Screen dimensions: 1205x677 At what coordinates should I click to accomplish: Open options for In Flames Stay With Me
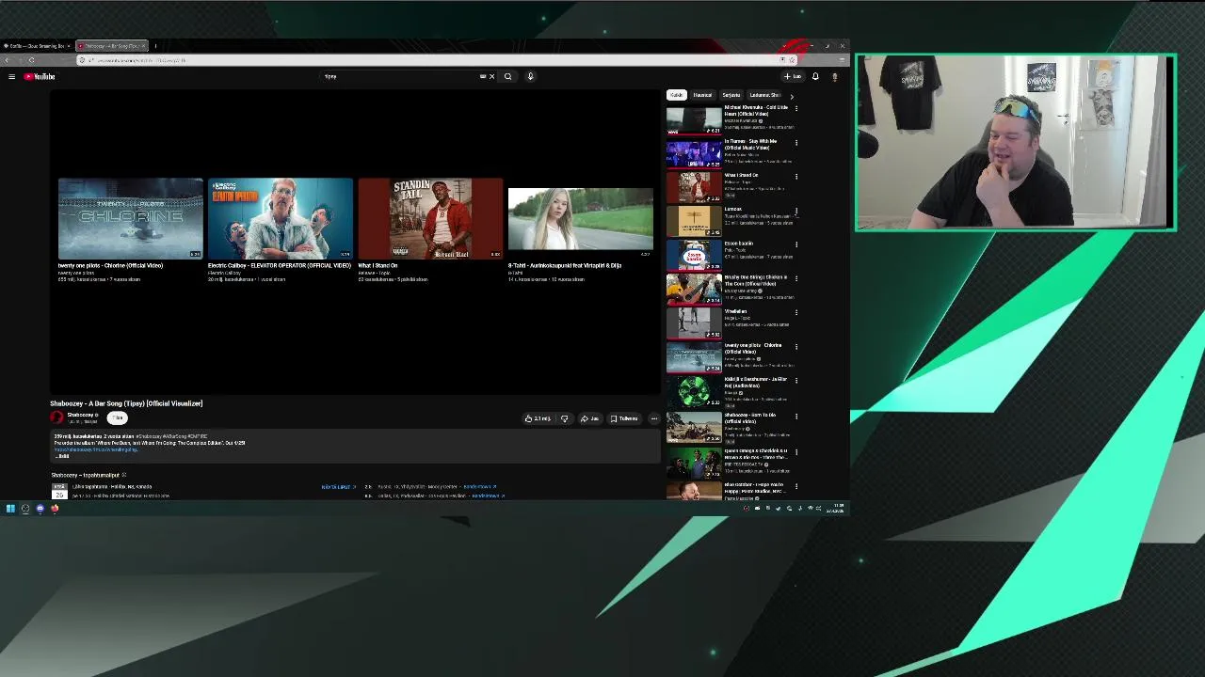[x=796, y=143]
